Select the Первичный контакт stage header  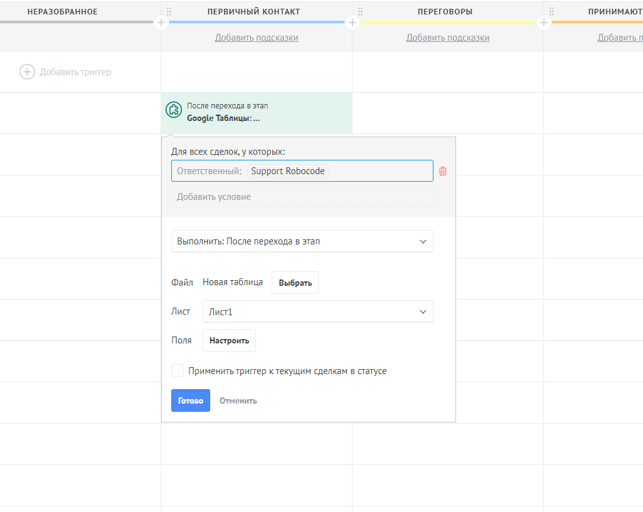[x=254, y=12]
